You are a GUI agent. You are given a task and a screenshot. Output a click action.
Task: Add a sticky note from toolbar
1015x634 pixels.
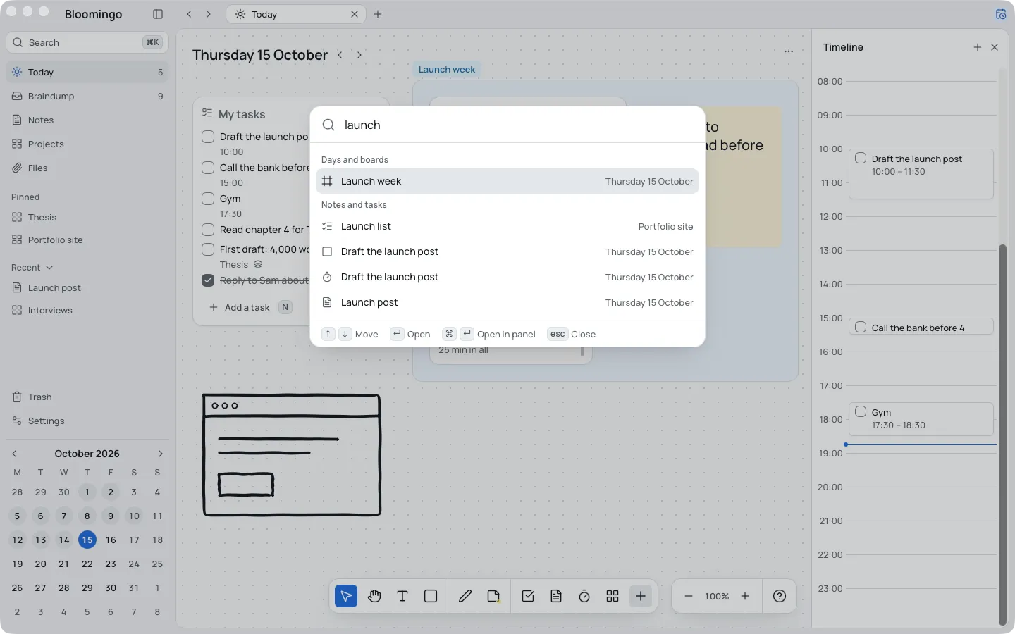pos(493,596)
